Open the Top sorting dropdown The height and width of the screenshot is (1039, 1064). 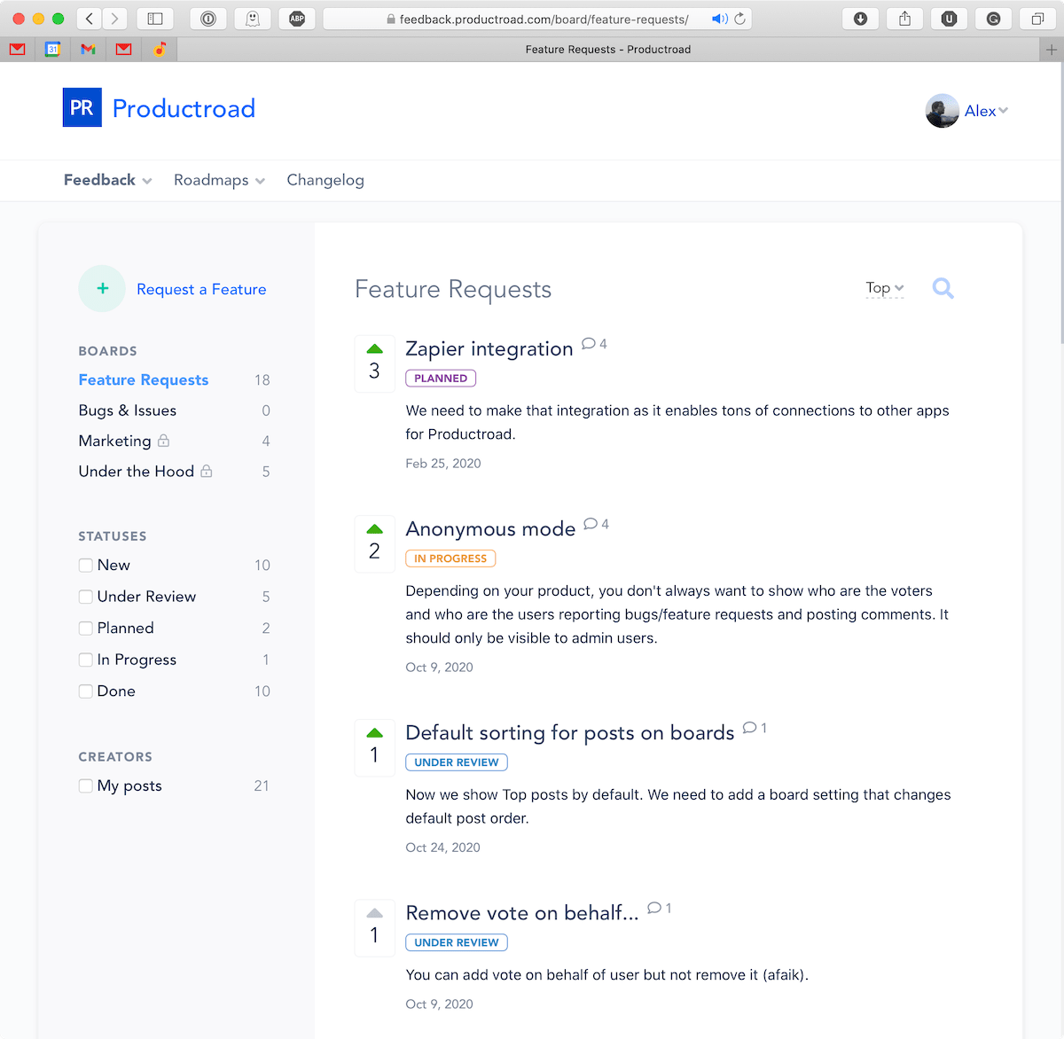(885, 288)
